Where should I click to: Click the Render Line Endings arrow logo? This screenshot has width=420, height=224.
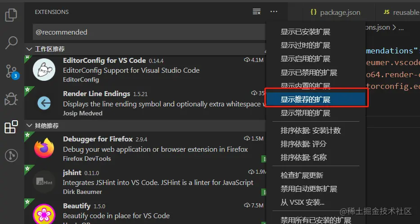point(44,103)
